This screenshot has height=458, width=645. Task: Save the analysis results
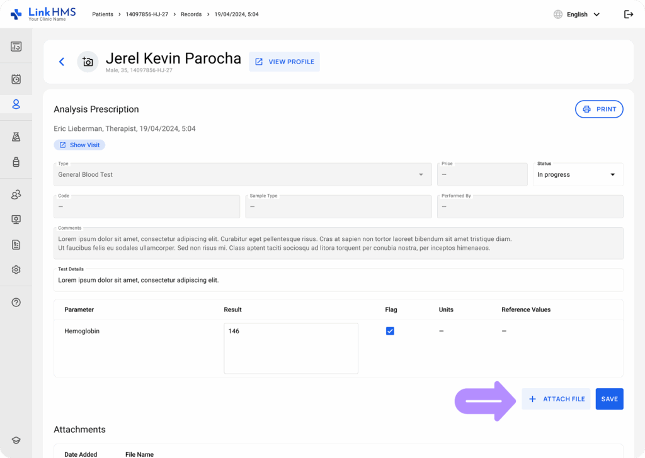[609, 399]
